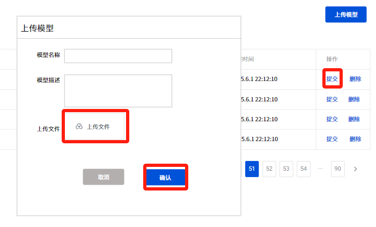Confirm the upload with 确认

coord(165,177)
